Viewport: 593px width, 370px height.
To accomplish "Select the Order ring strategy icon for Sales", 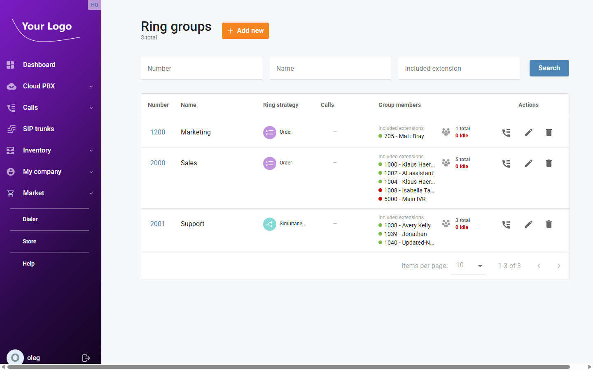I will 269,163.
